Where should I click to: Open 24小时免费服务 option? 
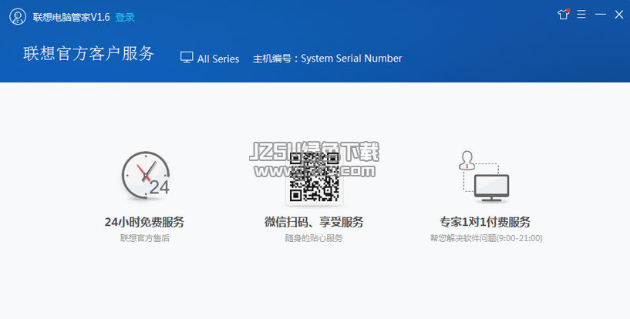[144, 222]
